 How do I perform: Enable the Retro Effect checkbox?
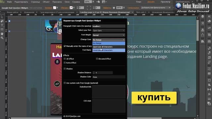point(65,63)
